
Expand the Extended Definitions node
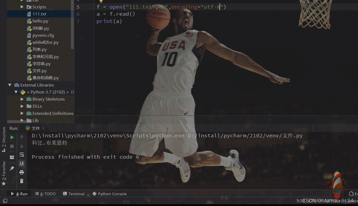(22, 113)
